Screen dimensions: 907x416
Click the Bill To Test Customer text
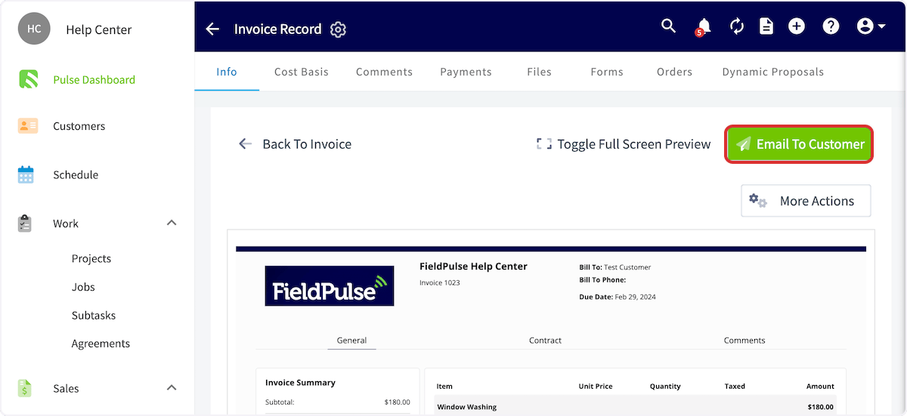click(614, 267)
